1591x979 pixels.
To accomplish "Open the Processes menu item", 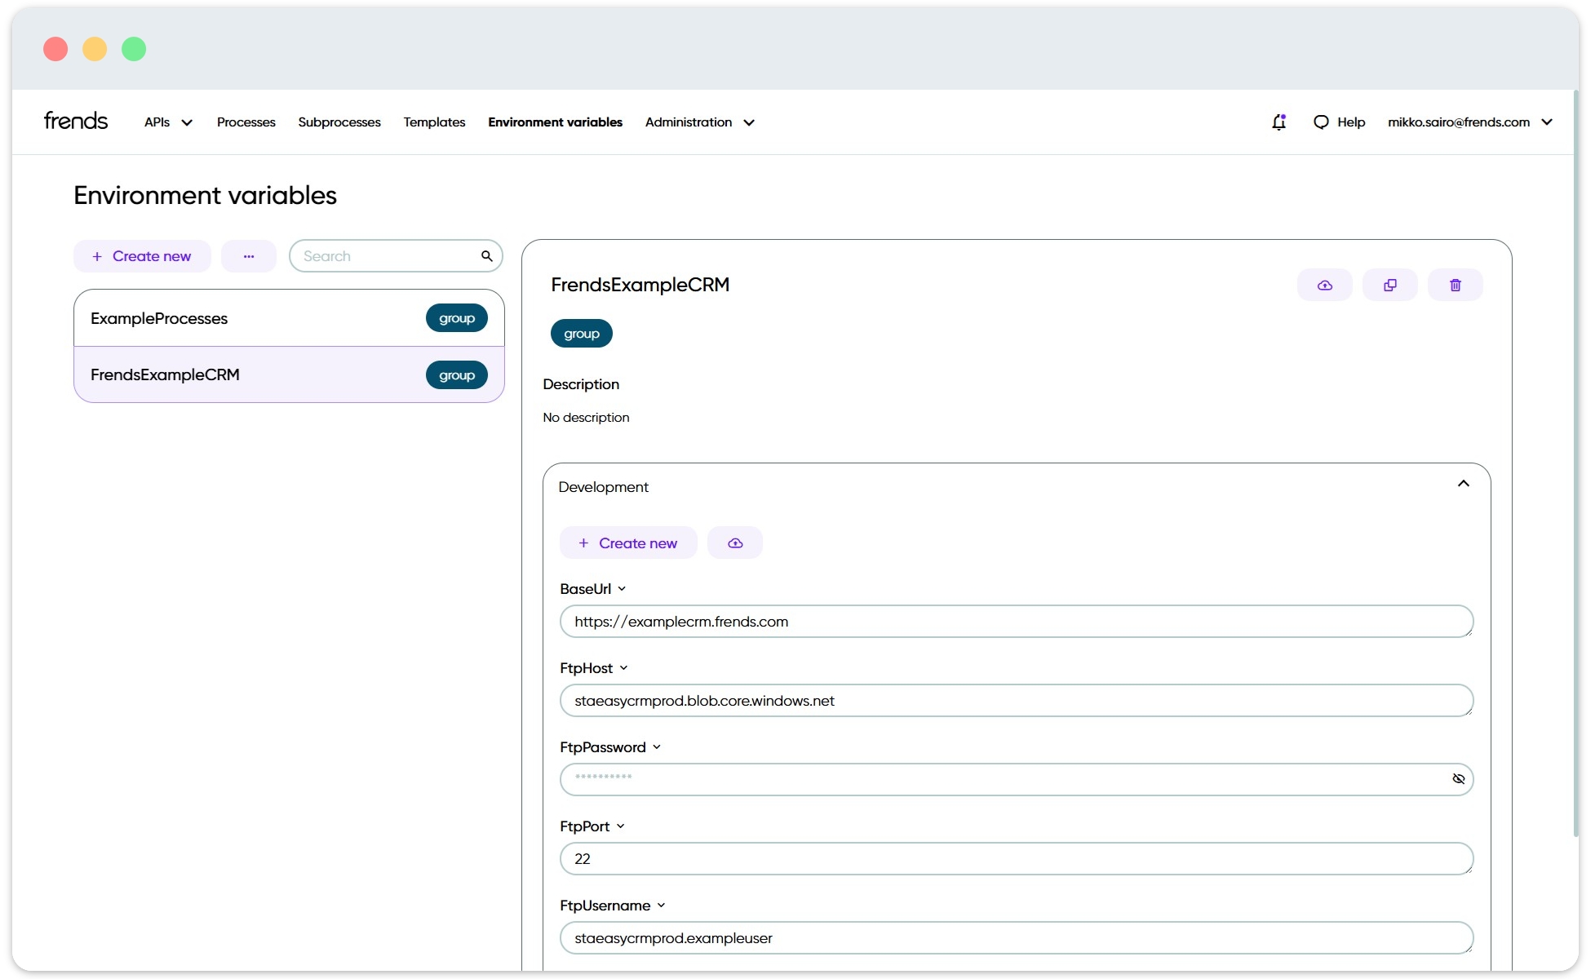I will (x=246, y=122).
